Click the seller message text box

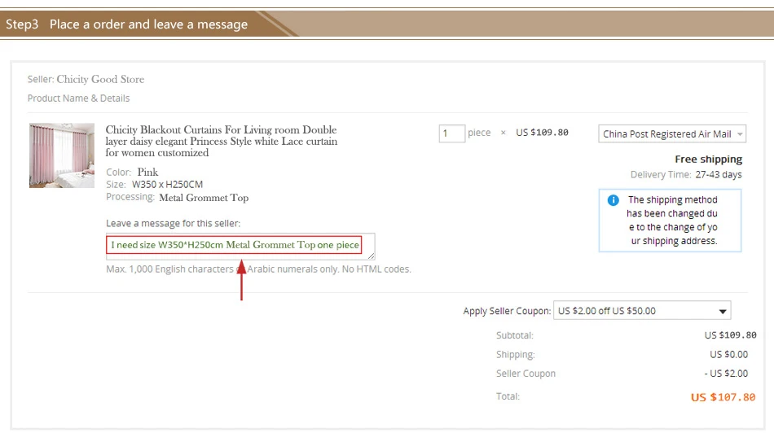240,246
